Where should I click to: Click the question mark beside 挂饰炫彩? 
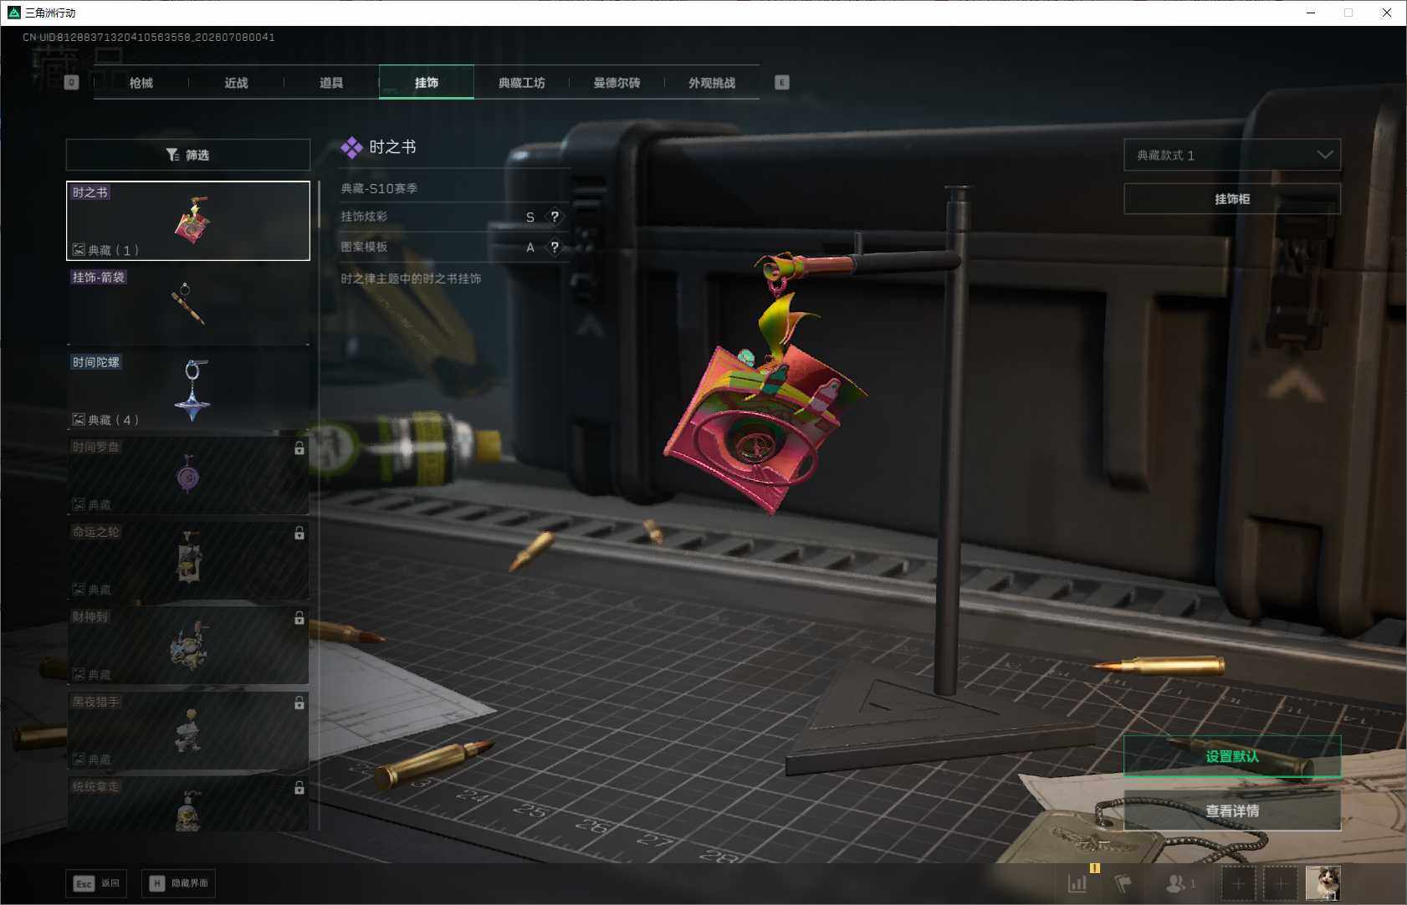tap(555, 217)
